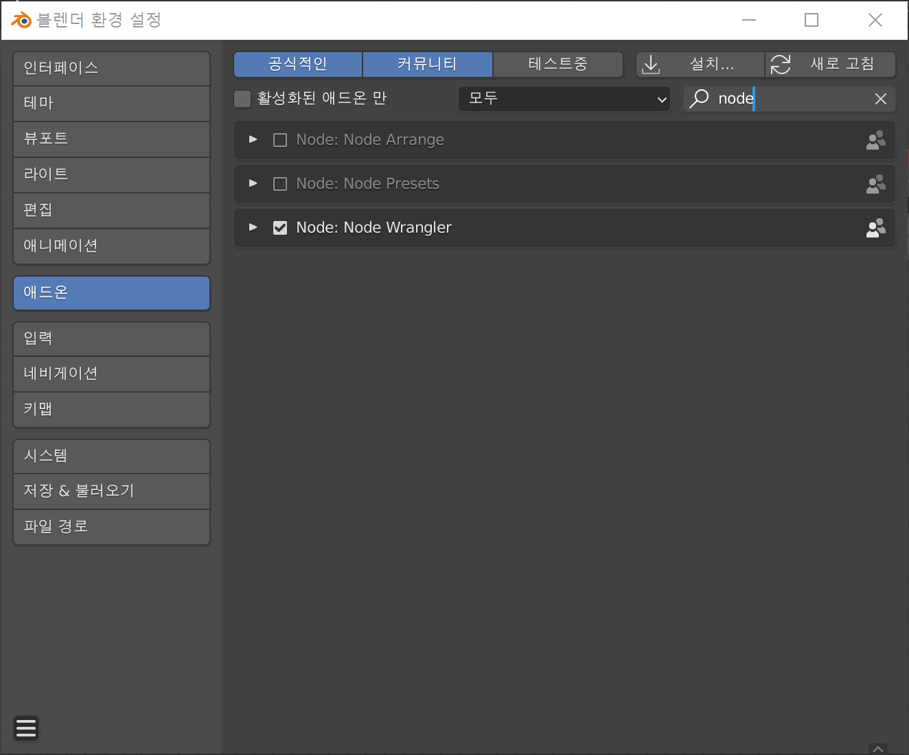
Task: Open the 저장 & 불러오기 section
Action: [111, 491]
